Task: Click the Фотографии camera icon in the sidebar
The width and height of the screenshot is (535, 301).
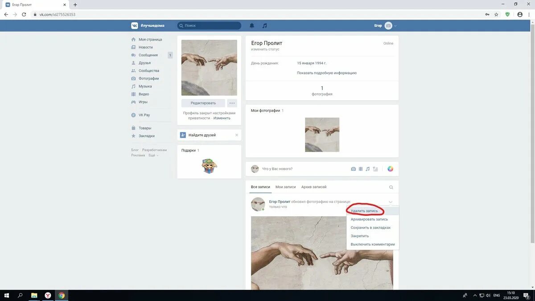Action: click(x=133, y=78)
